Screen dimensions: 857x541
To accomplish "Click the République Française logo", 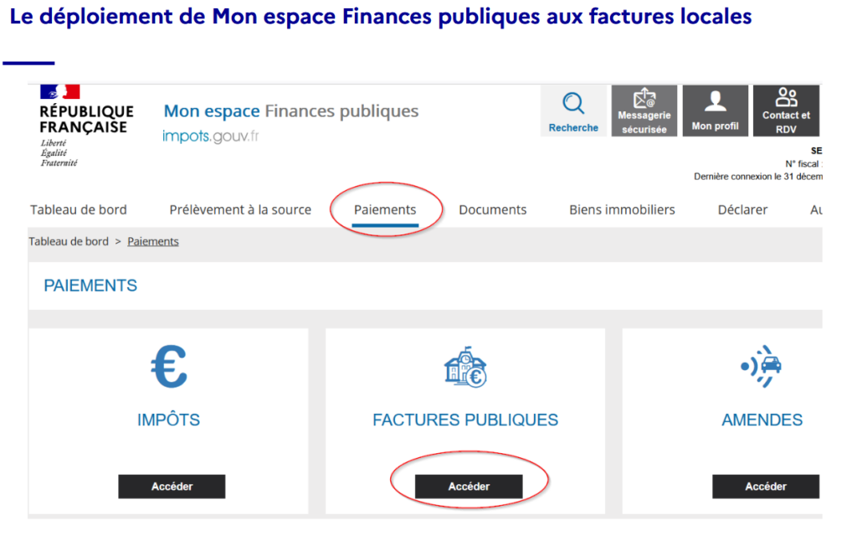I will point(85,125).
